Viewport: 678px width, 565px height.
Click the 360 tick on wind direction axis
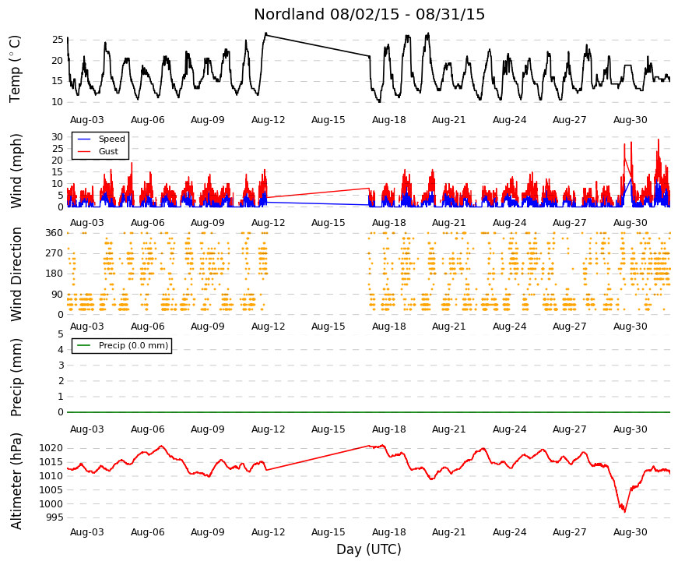[x=54, y=233]
